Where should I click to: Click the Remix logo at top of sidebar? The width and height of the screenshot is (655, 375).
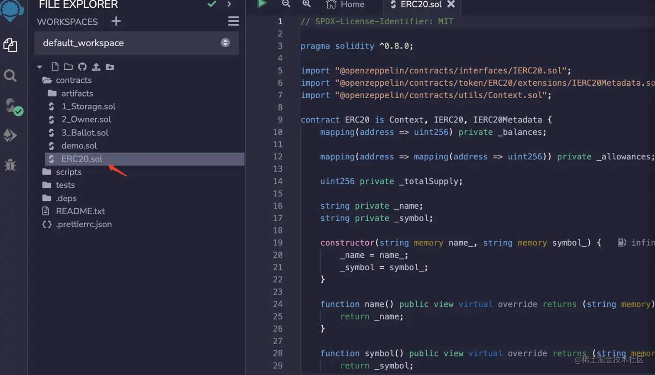pos(11,10)
